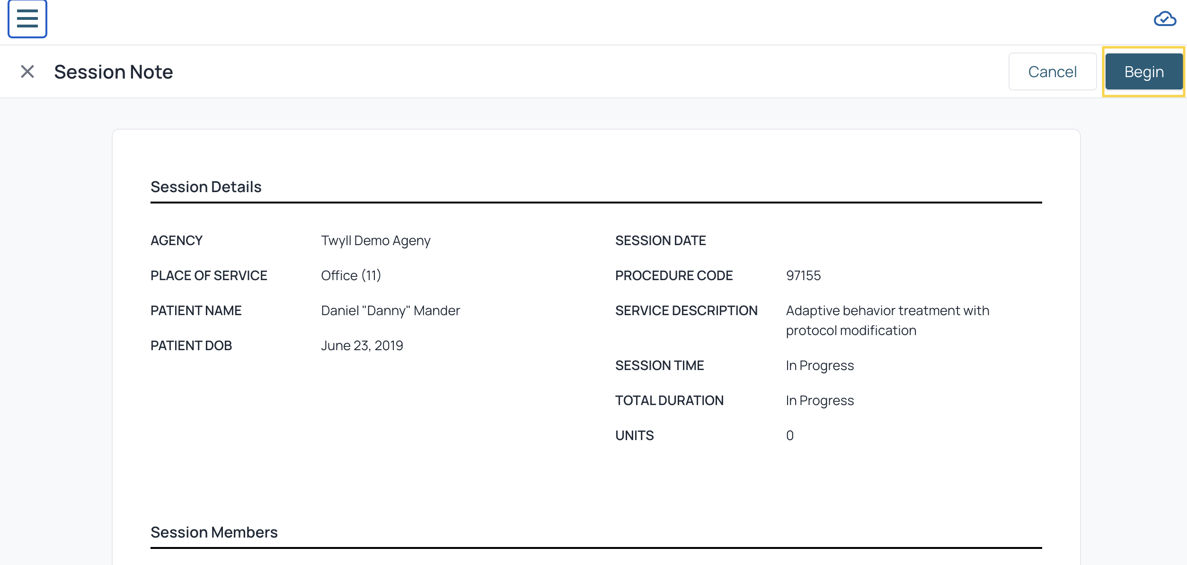Click the Office (11) place of service
Screen dimensions: 1187x565
click(x=351, y=275)
